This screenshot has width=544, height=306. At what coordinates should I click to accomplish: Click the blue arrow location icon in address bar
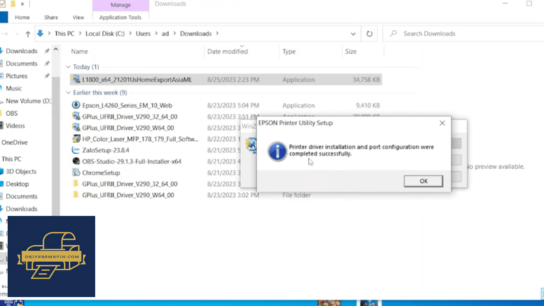click(40, 34)
